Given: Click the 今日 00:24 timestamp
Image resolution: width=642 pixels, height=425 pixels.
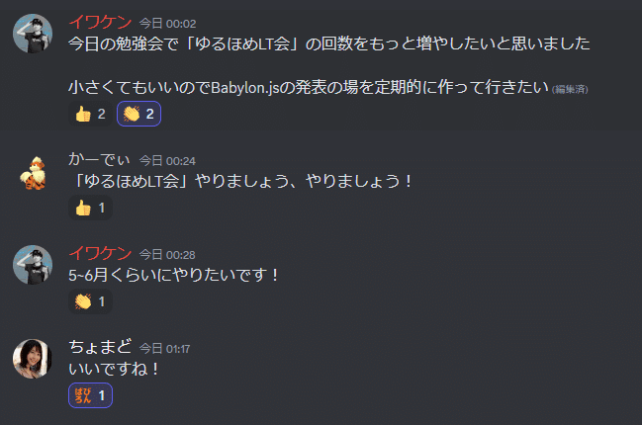Looking at the screenshot, I should (167, 161).
